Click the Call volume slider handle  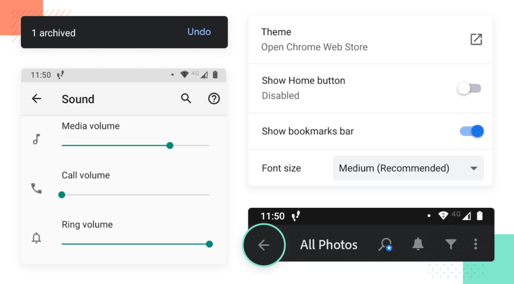coord(62,195)
